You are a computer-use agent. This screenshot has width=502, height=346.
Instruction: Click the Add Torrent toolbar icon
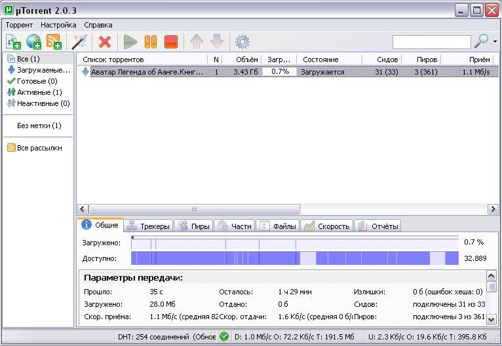14,41
